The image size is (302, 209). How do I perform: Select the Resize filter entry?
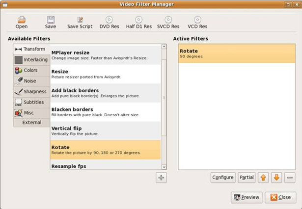[106, 74]
